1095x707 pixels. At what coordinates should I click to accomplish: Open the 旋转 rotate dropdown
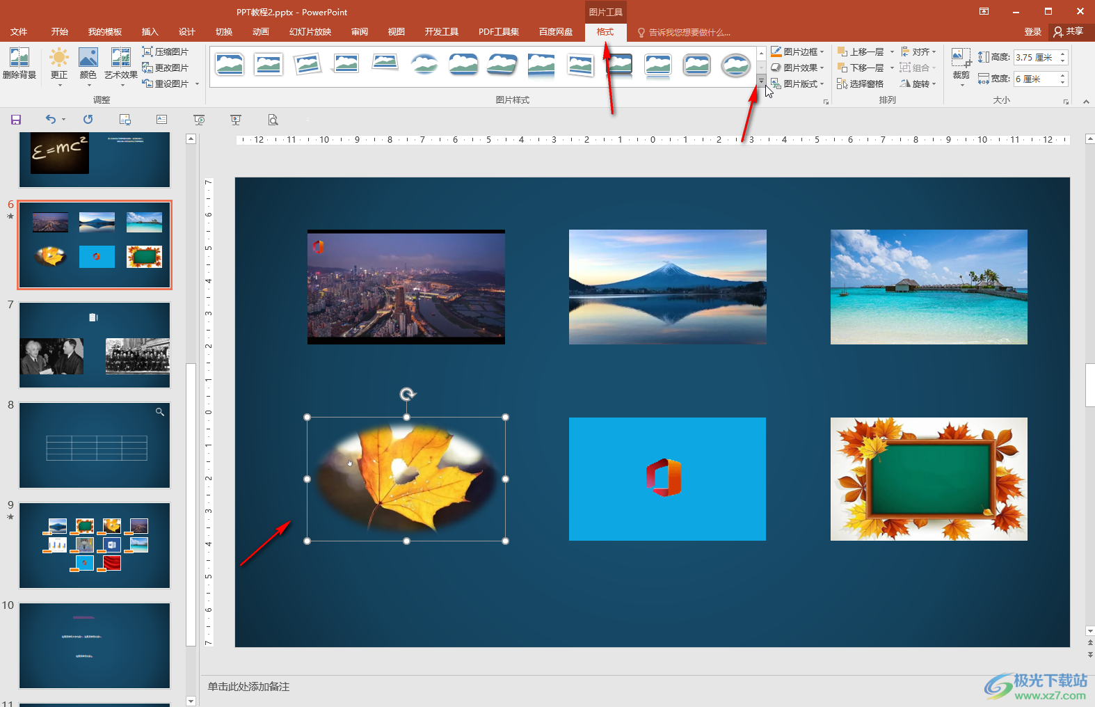point(918,84)
